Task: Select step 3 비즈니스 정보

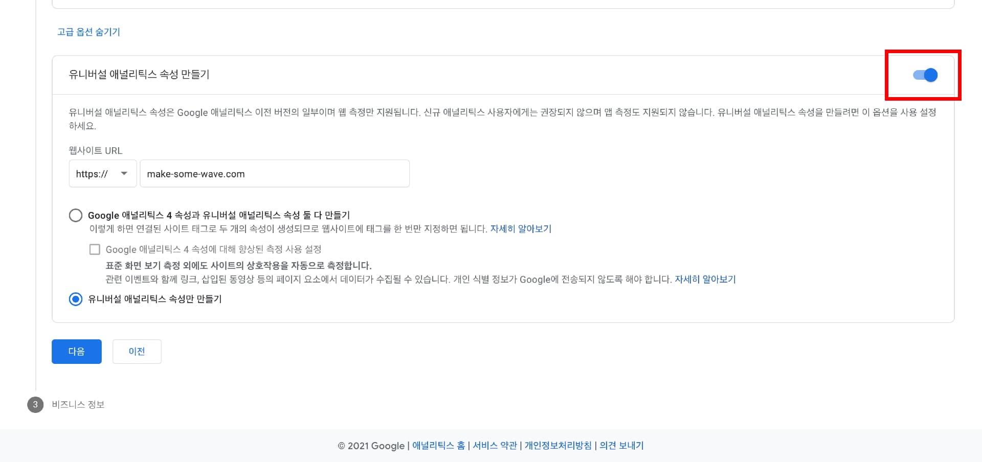Action: [x=78, y=404]
